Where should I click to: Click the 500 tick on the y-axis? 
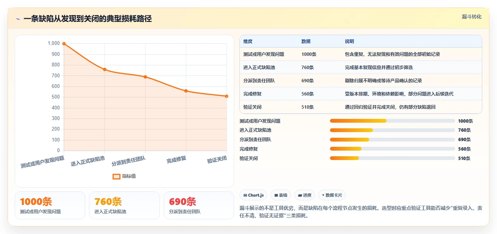[x=55, y=97]
